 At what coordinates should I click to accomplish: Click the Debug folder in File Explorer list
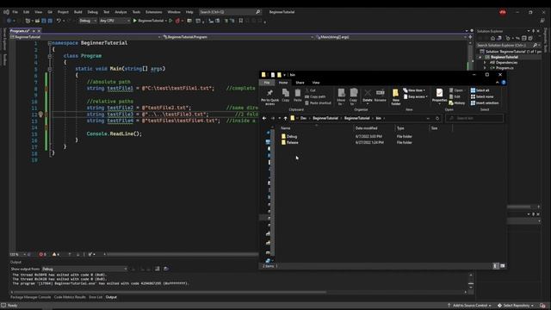tap(289, 136)
